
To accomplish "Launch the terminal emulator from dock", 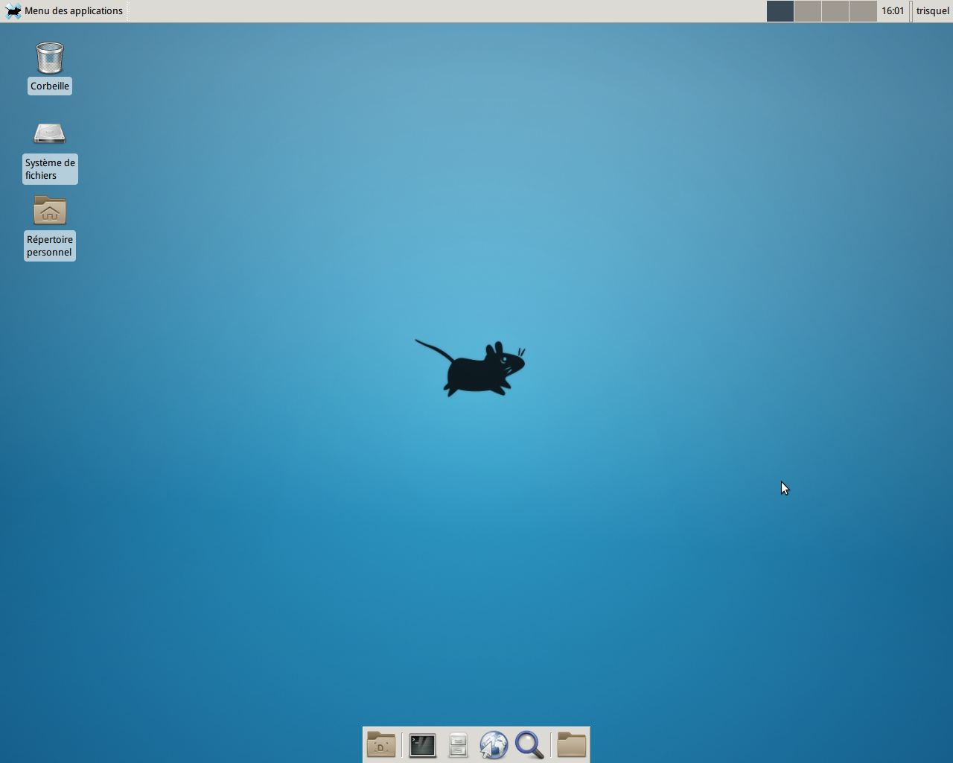I will (422, 745).
